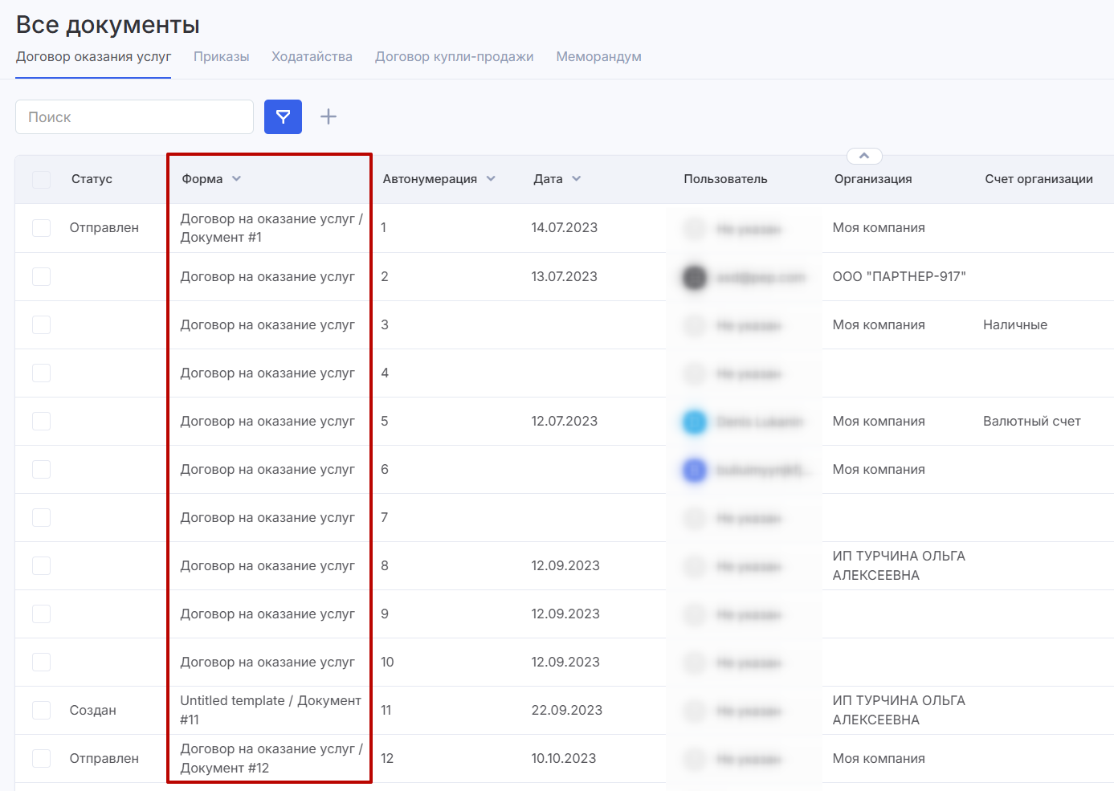Open the Ходатайства tab
The height and width of the screenshot is (791, 1114).
312,57
